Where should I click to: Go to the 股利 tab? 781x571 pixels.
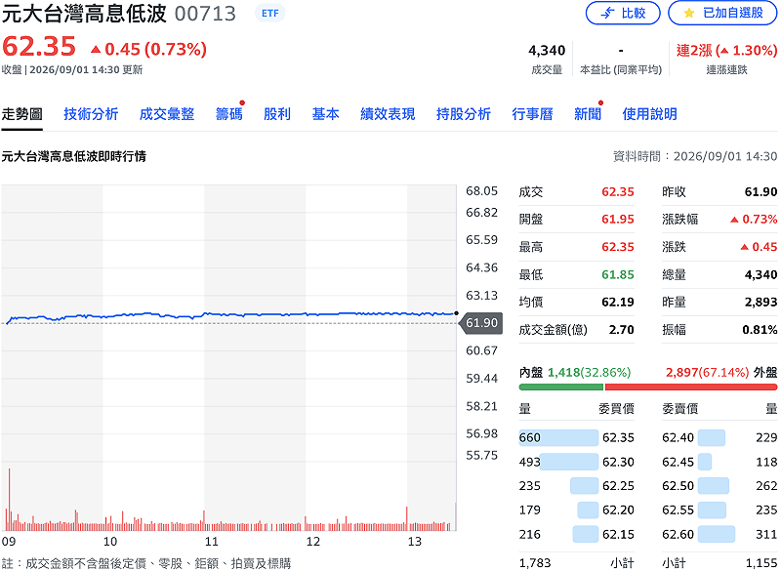pos(277,114)
